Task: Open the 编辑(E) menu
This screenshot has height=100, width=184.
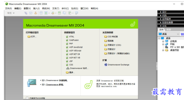Action: [x=18, y=9]
